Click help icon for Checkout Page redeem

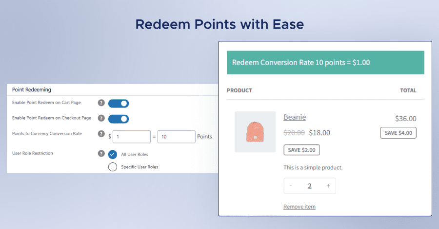(101, 118)
